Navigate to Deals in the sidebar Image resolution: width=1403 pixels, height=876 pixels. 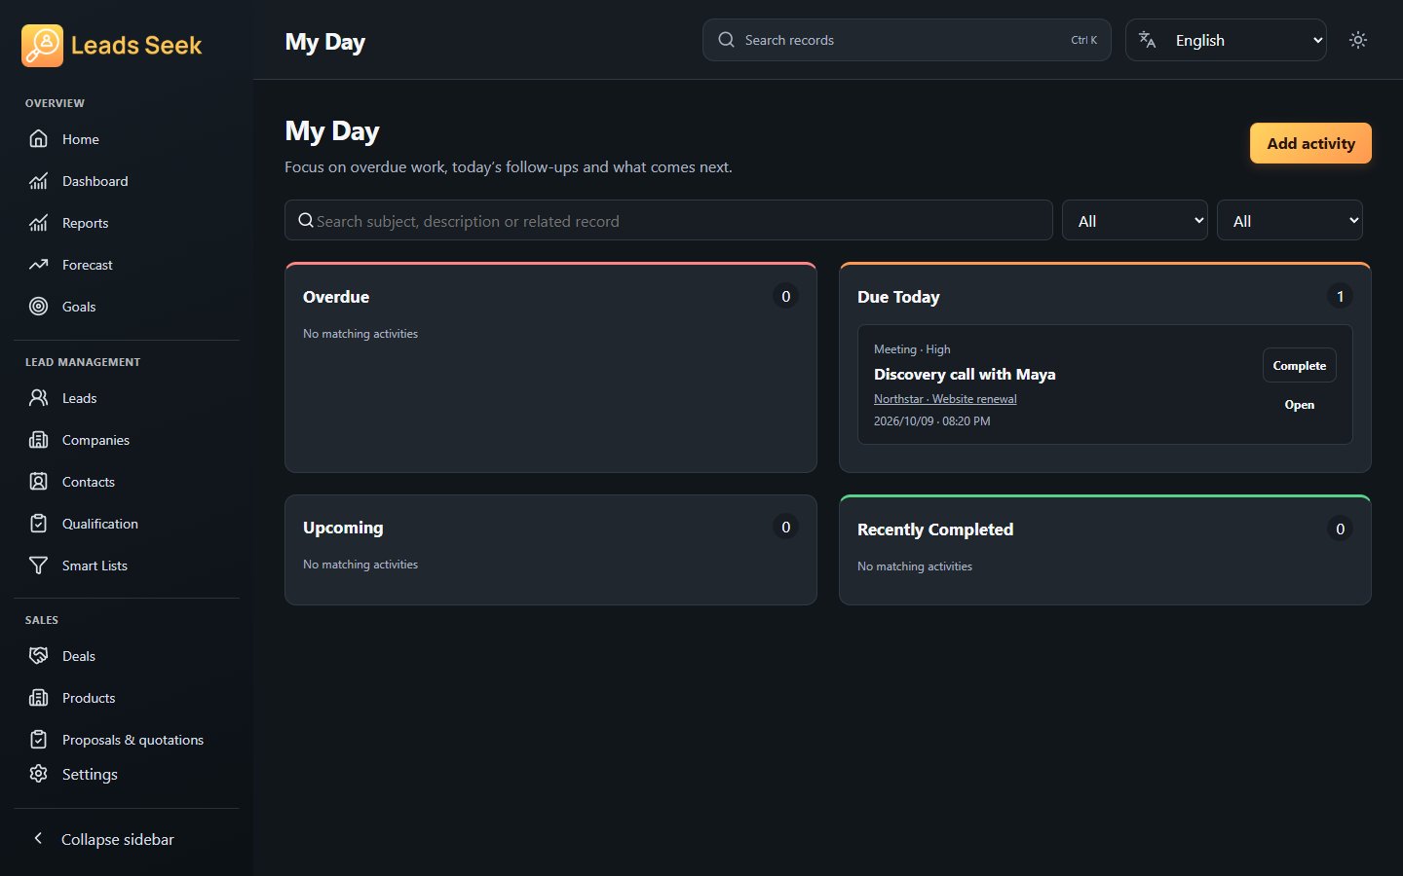127,656
